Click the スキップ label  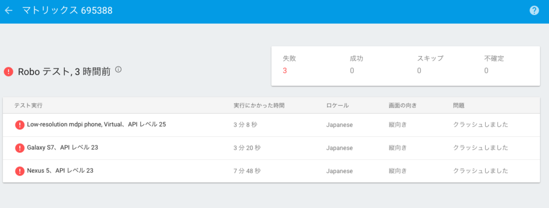point(430,58)
